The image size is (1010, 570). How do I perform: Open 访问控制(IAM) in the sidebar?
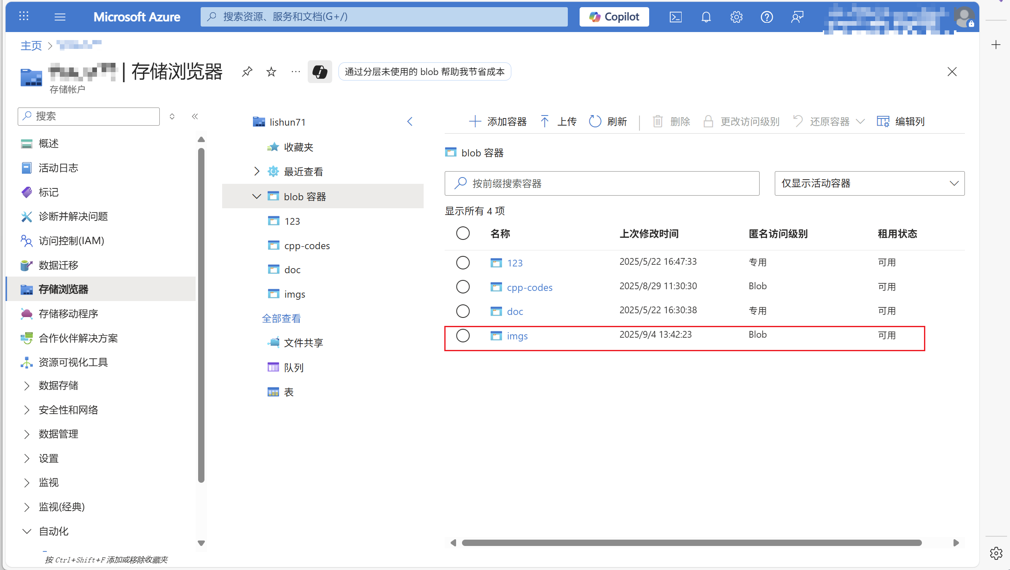pyautogui.click(x=71, y=241)
